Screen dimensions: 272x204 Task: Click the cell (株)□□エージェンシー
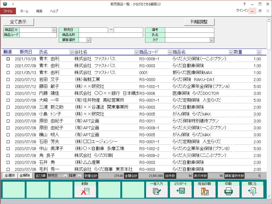point(96,142)
